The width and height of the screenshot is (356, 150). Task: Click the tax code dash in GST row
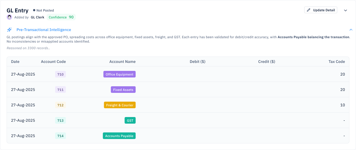coord(344,120)
